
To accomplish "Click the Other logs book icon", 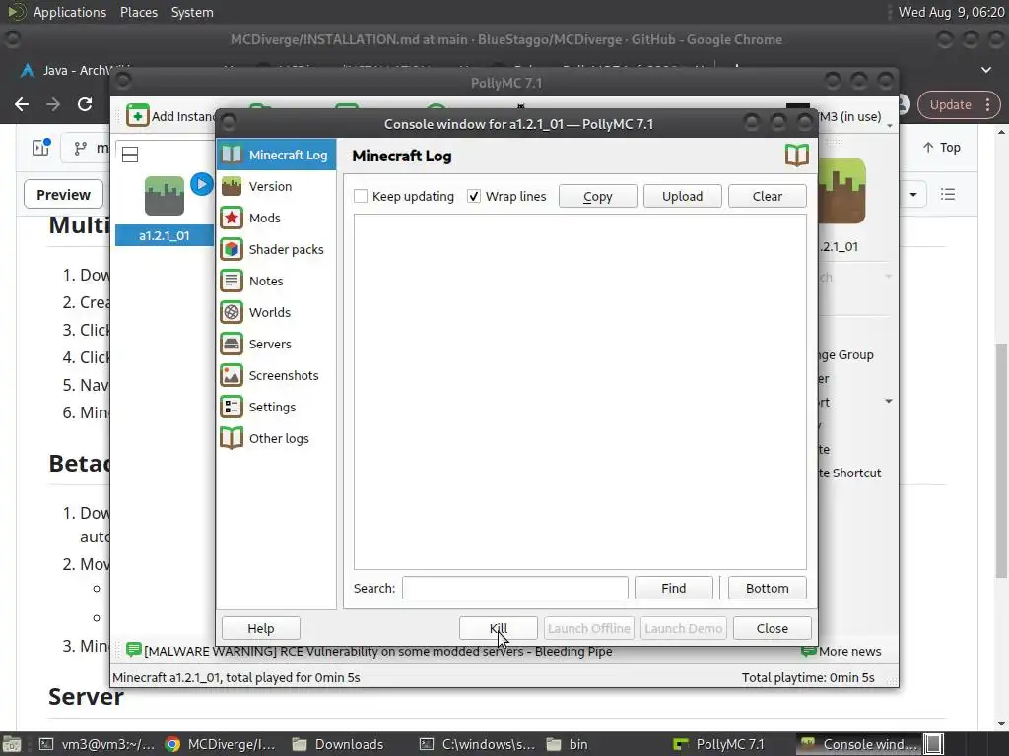I will (x=232, y=438).
